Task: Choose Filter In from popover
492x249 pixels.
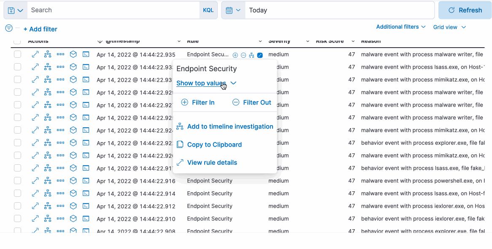Action: point(197,102)
